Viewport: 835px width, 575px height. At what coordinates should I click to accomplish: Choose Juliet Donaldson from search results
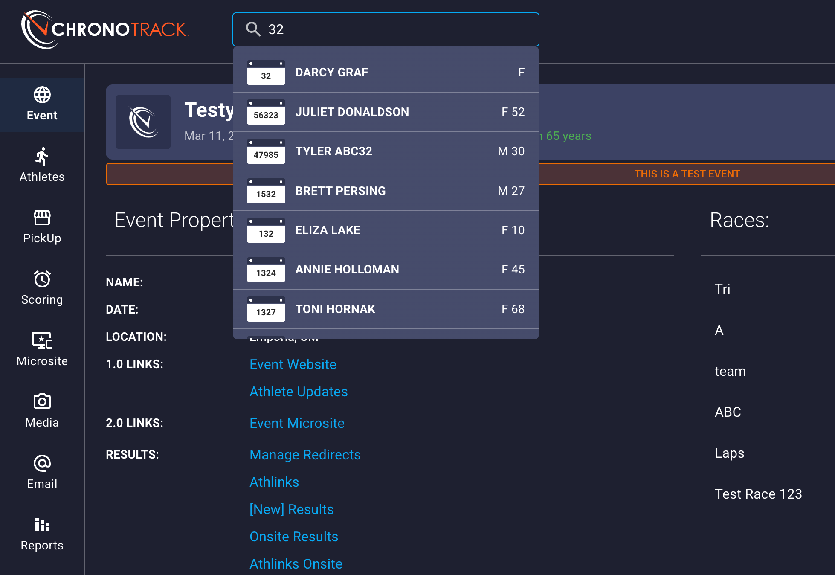pos(386,112)
